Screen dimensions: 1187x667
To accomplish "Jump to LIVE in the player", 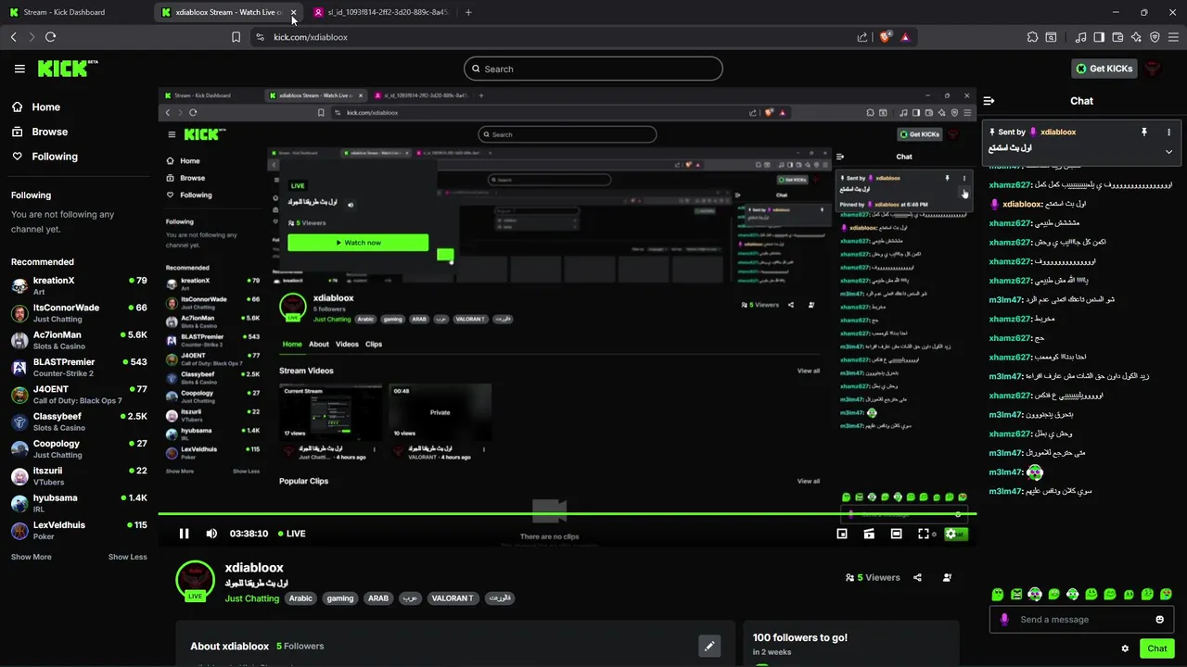I will 291,534.
